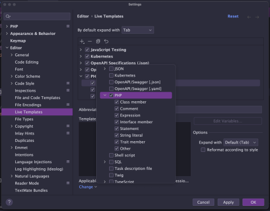Image resolution: width=270 pixels, height=211 pixels.
Task: Expand the JavaScript Testing template group
Action: click(x=81, y=50)
